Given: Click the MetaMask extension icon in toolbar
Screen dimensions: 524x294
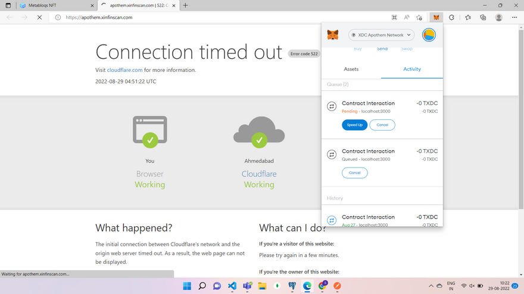Looking at the screenshot, I should (436, 18).
